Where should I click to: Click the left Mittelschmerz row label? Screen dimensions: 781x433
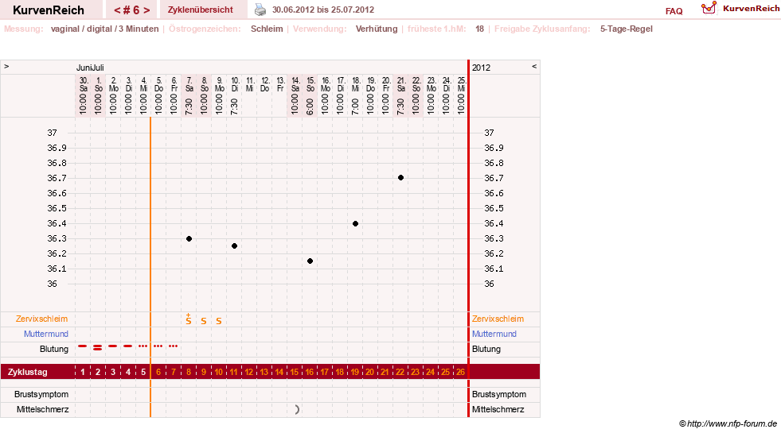(42, 409)
